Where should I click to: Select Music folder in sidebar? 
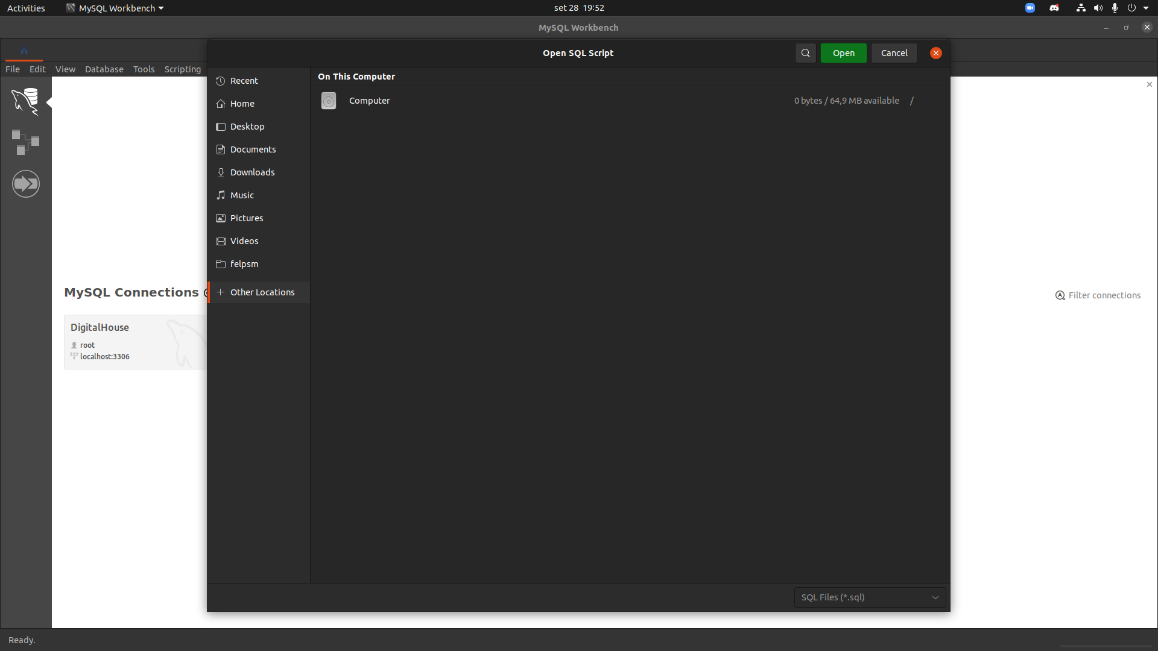(259, 195)
